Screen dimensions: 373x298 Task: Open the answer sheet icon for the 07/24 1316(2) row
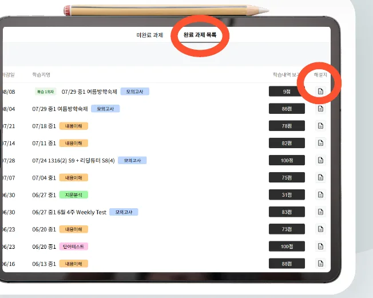320,160
